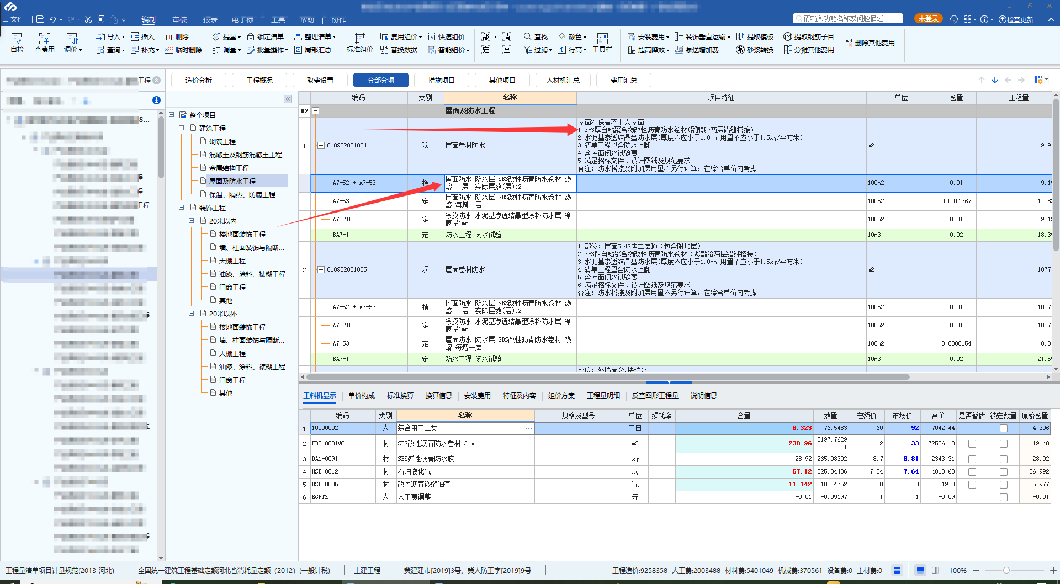Click the 删除 delete tool
The height and width of the screenshot is (584, 1060).
[x=177, y=36]
